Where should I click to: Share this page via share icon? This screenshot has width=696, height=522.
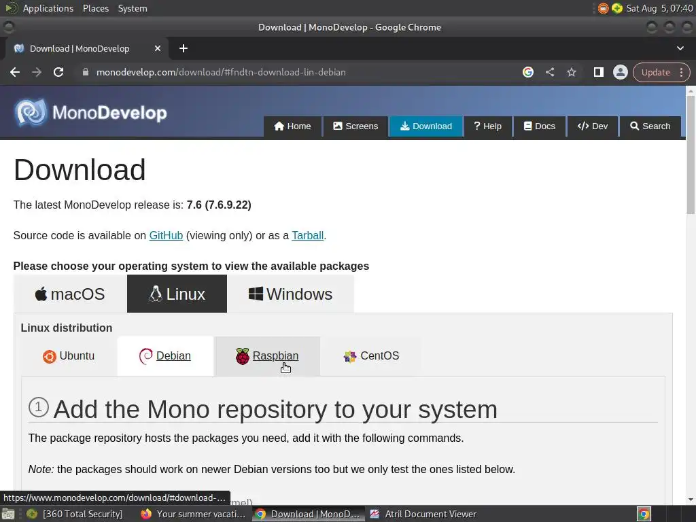pyautogui.click(x=549, y=72)
